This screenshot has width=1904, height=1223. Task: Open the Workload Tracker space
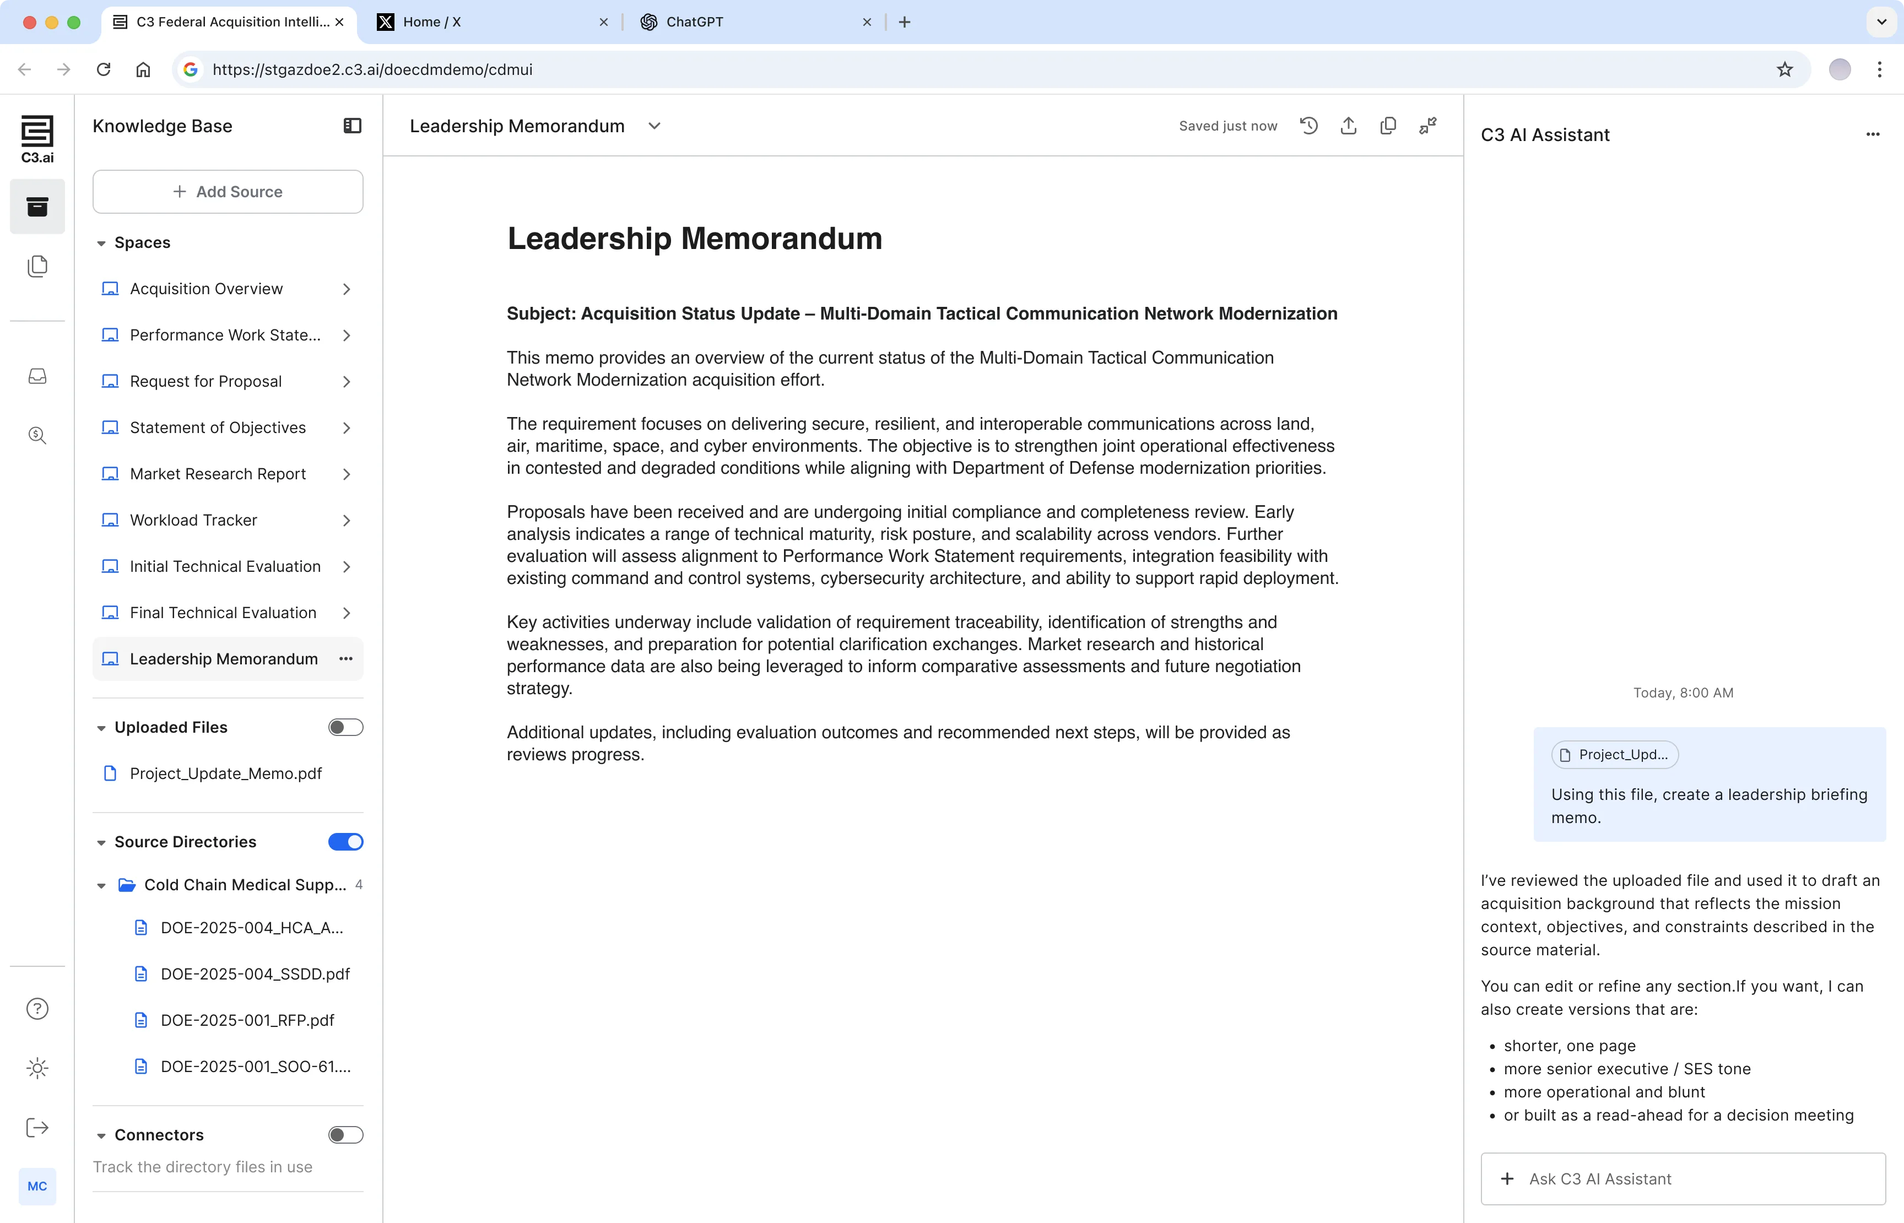point(228,520)
